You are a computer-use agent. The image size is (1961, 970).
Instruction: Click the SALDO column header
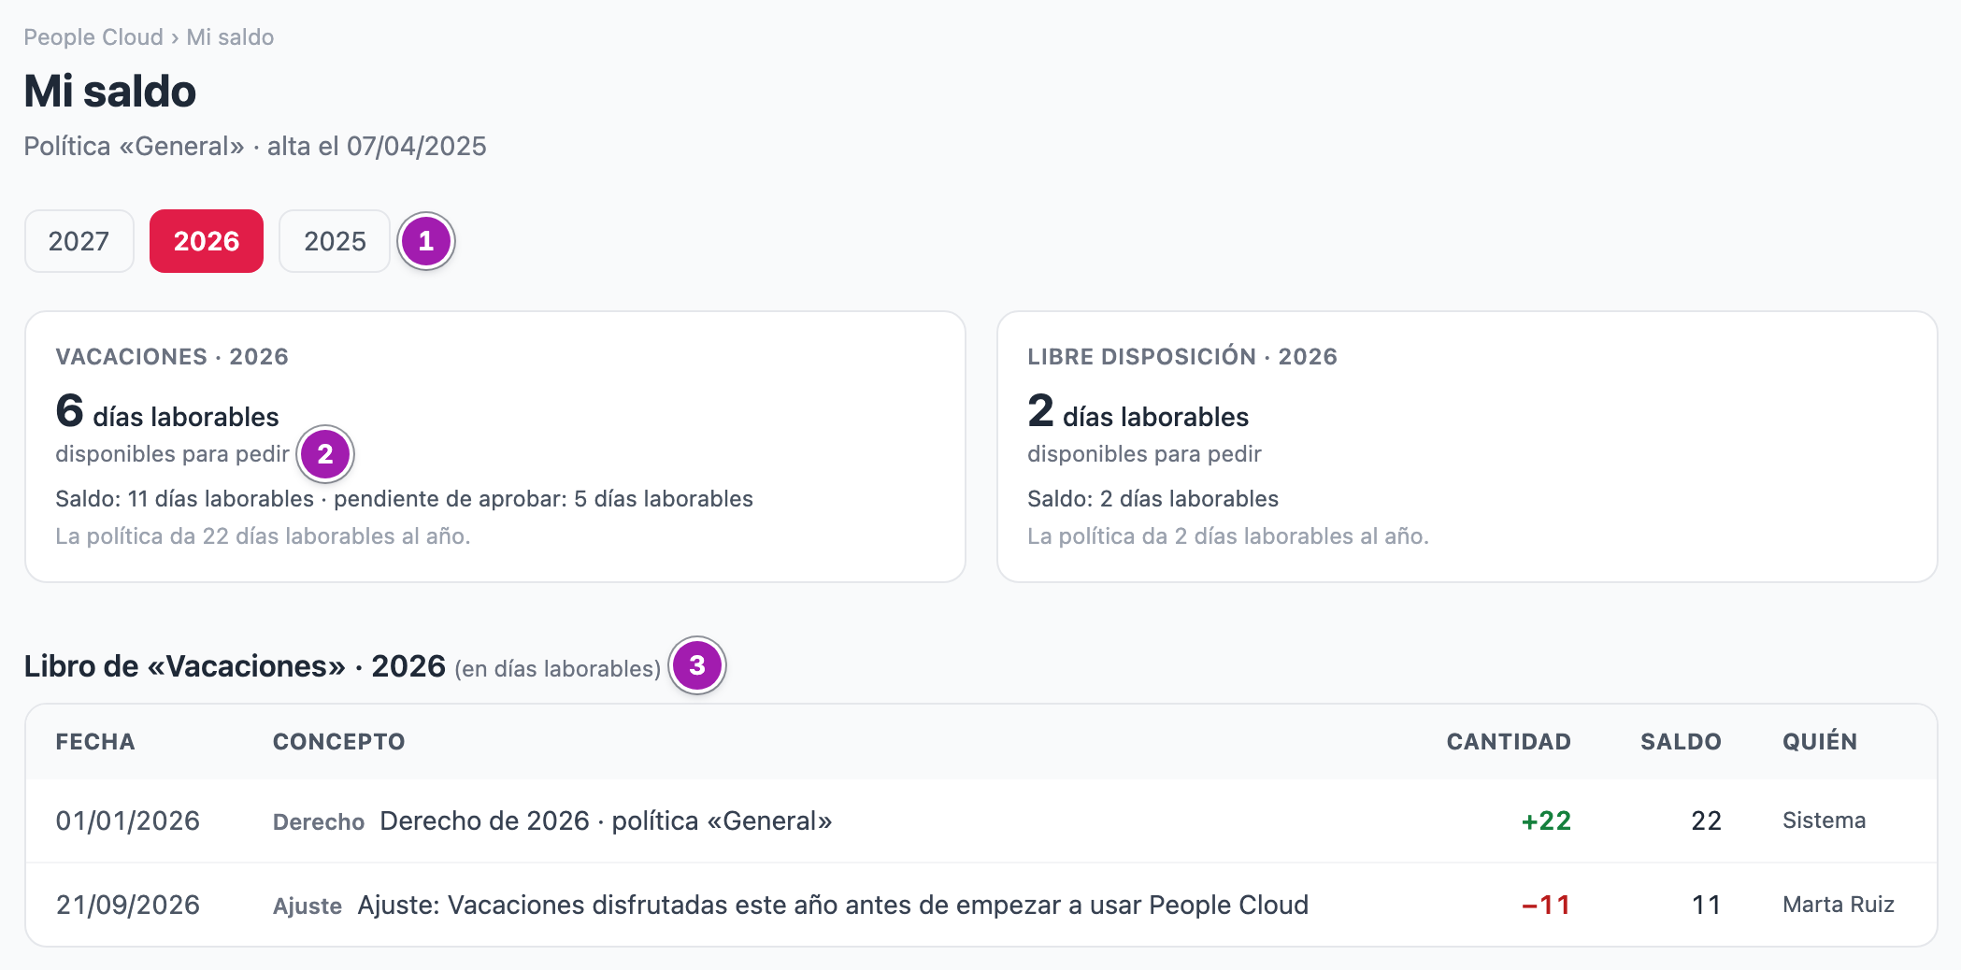[x=1681, y=742]
